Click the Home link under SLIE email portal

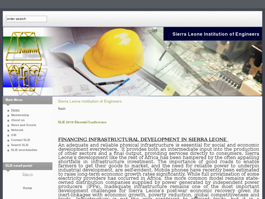[x=27, y=188]
